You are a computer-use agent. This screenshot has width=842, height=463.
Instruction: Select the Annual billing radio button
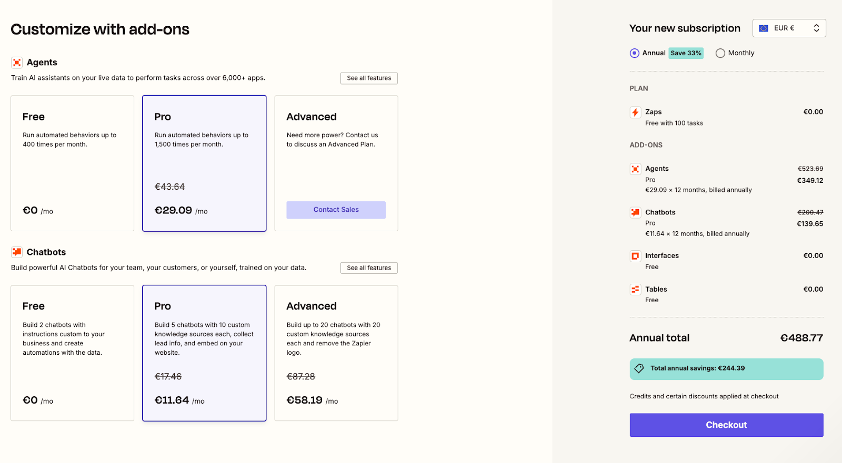pyautogui.click(x=635, y=53)
